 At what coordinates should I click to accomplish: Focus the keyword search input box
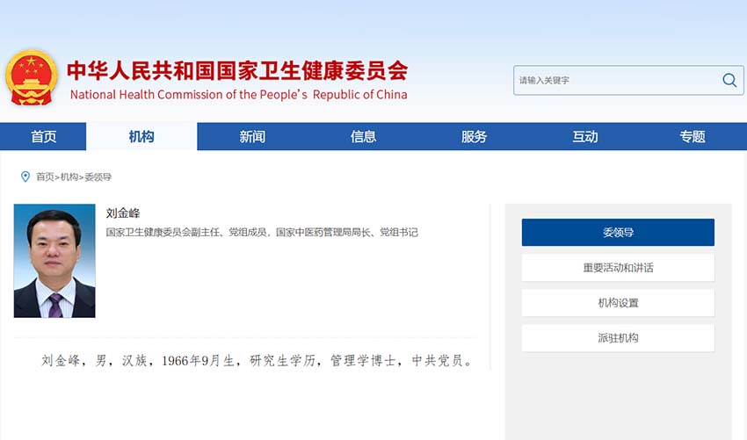tap(615, 80)
